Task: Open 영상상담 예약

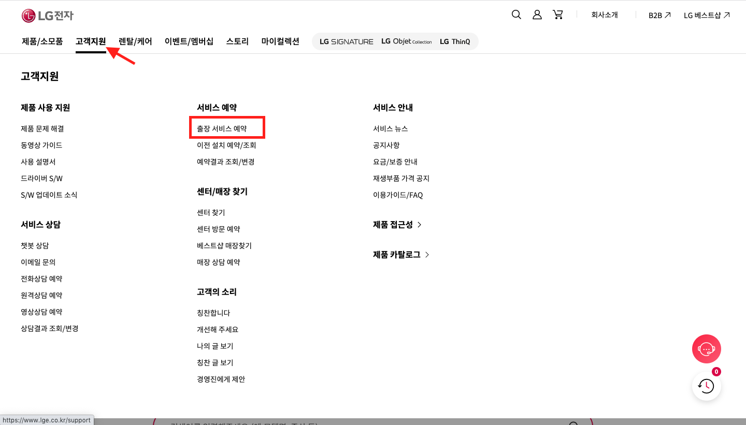Action: pos(41,312)
